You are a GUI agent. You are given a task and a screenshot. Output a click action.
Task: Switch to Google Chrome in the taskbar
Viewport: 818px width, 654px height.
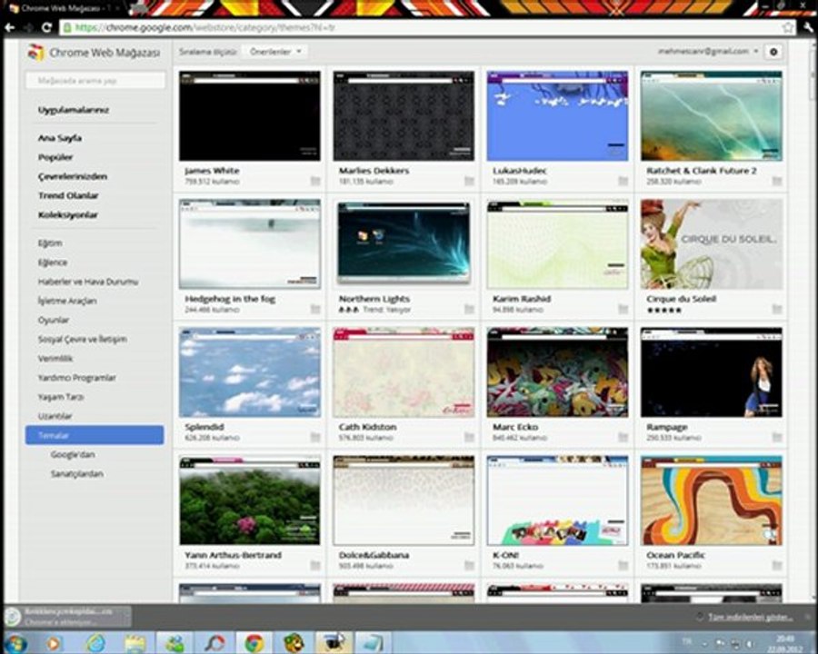(x=254, y=643)
